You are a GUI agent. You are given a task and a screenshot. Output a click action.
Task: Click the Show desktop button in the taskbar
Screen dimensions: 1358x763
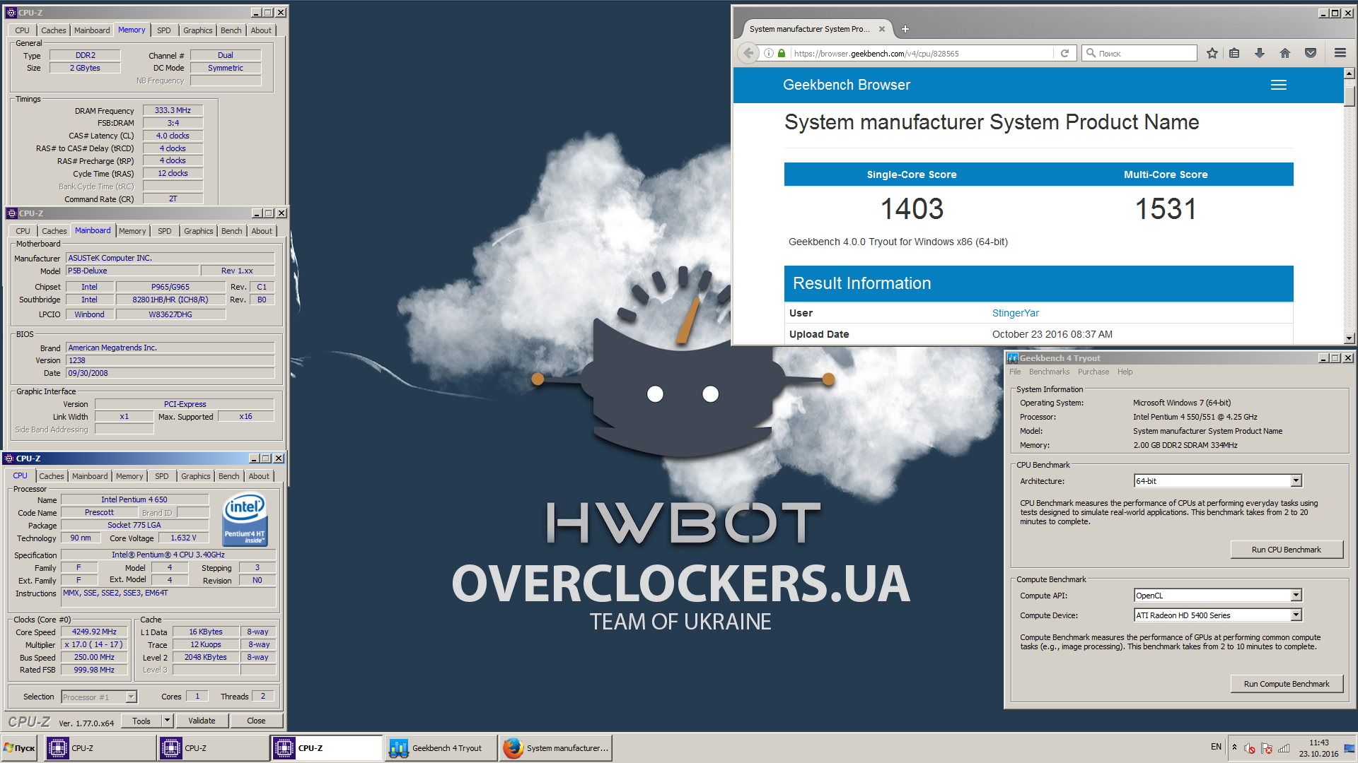pos(1350,748)
